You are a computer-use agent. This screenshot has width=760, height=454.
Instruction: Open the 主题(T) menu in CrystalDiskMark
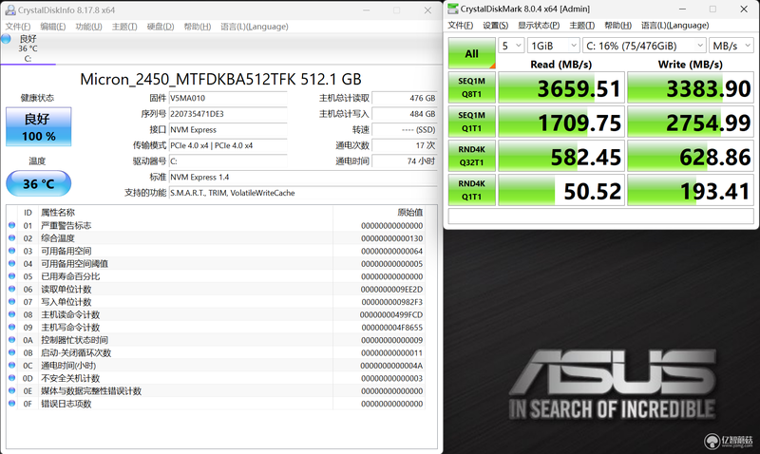tap(581, 26)
